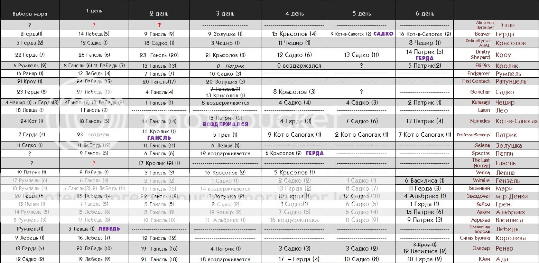Click the '4 день' column header
This screenshot has height=263, width=539.
click(295, 14)
